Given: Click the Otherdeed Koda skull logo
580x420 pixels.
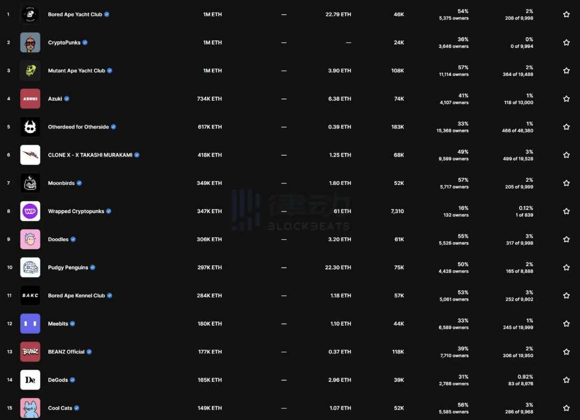Looking at the screenshot, I should pos(30,127).
